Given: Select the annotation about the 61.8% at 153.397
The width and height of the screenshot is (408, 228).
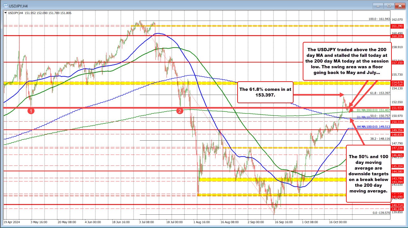Looking at the screenshot, I should click(x=266, y=92).
